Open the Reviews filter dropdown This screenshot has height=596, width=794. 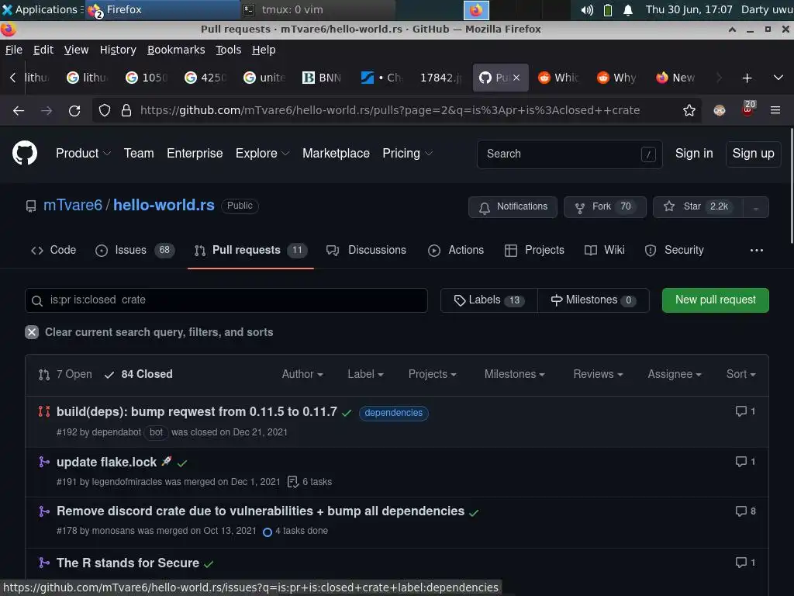coord(598,374)
